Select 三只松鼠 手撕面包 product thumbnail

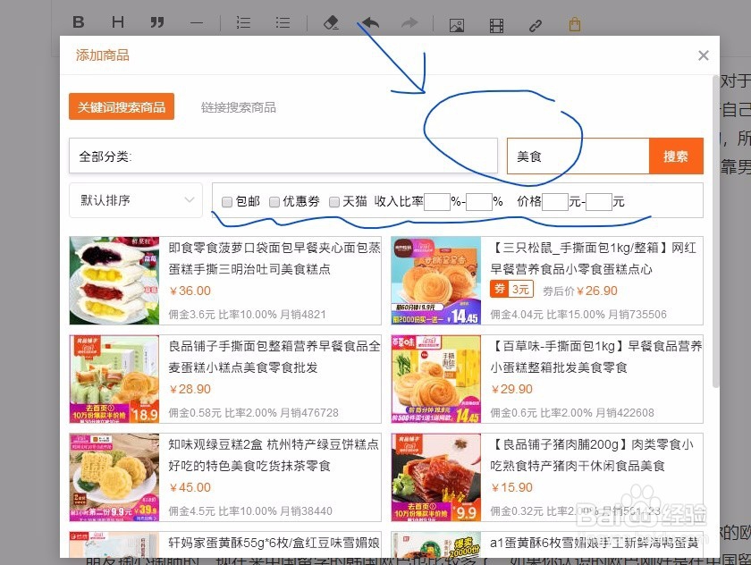(x=436, y=281)
